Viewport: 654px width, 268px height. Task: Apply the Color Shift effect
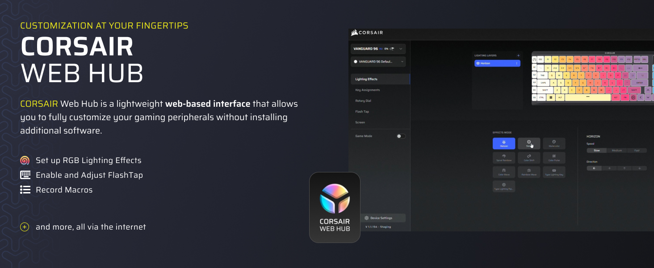[x=529, y=158]
